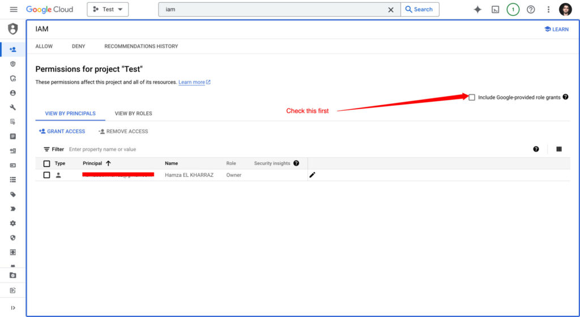Activate Cloud Shell terminal icon
The image size is (580, 317).
495,10
